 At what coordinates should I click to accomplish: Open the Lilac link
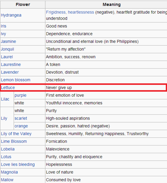point(5,99)
